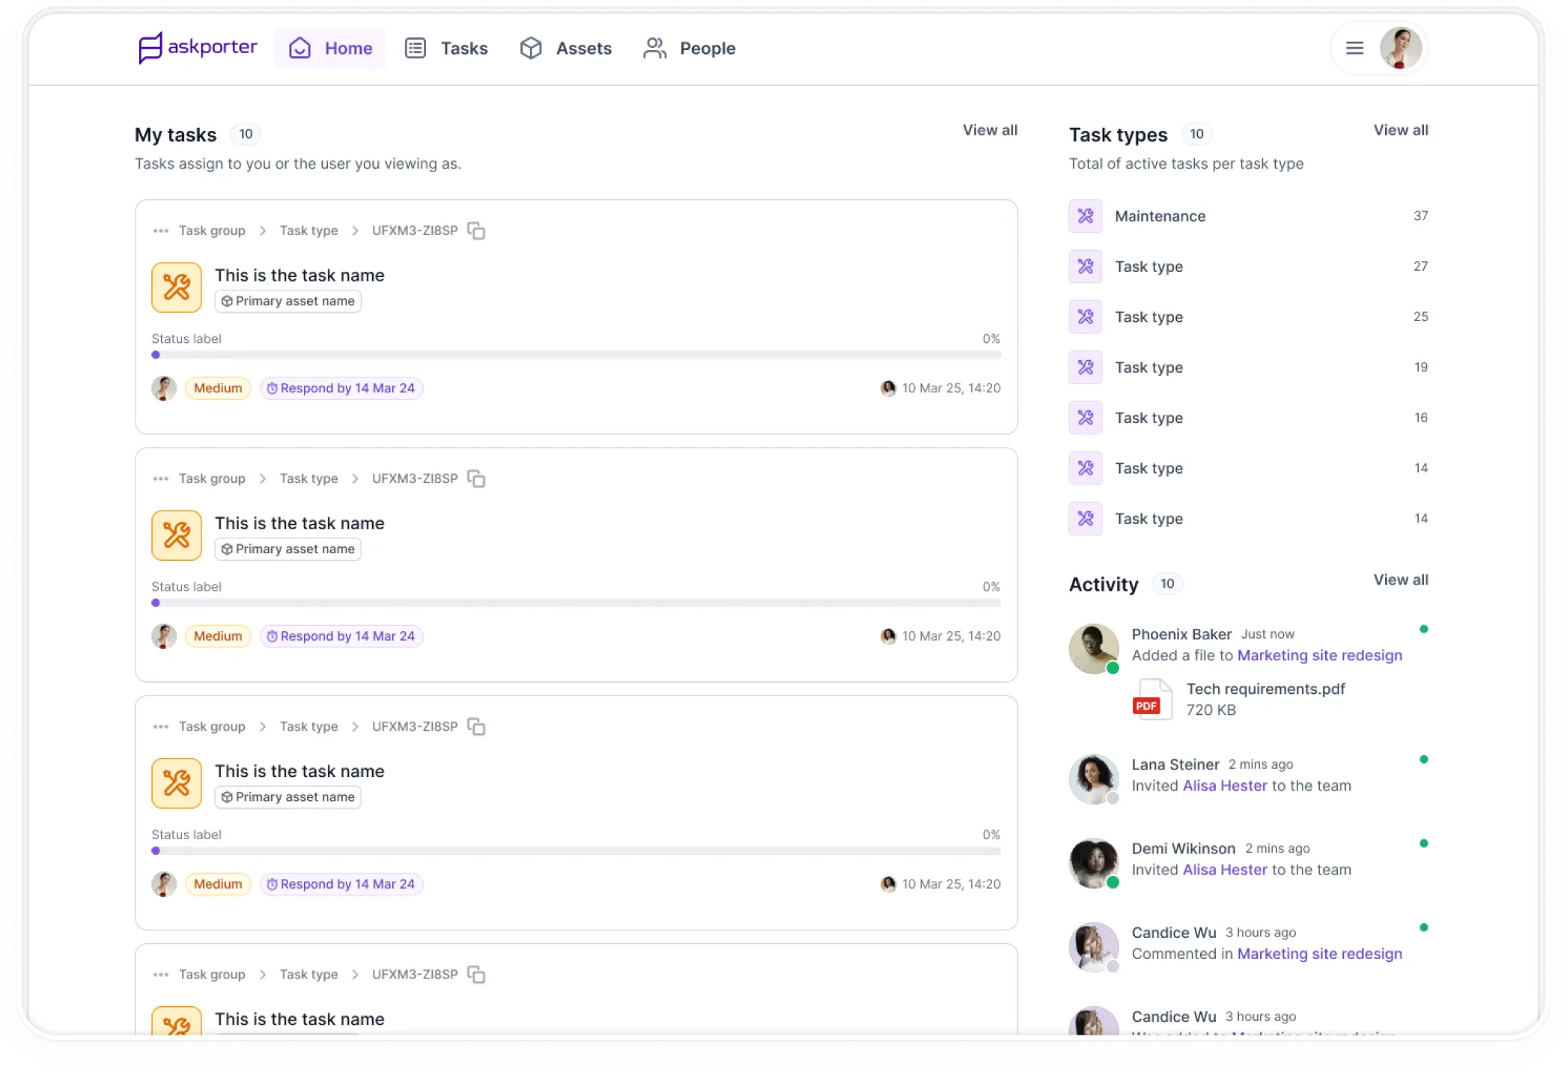Go to the Home tab
Image resolution: width=1567 pixels, height=1072 pixels.
(x=330, y=47)
